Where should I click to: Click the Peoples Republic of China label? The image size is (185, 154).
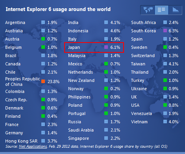coord(22,82)
